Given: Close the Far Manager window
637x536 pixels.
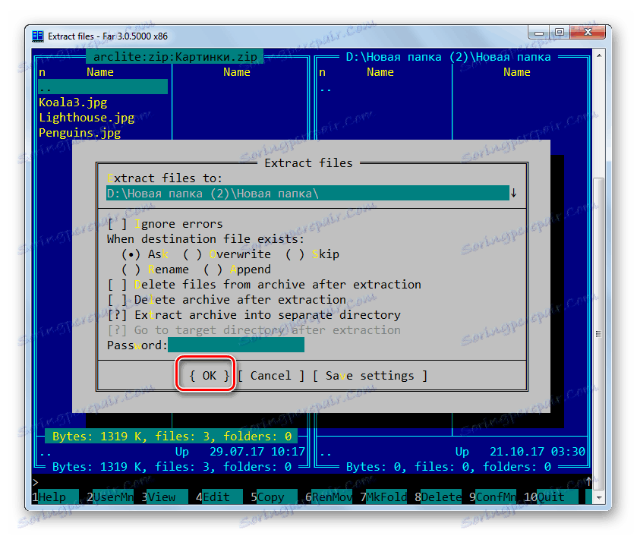Looking at the screenshot, I should point(588,33).
